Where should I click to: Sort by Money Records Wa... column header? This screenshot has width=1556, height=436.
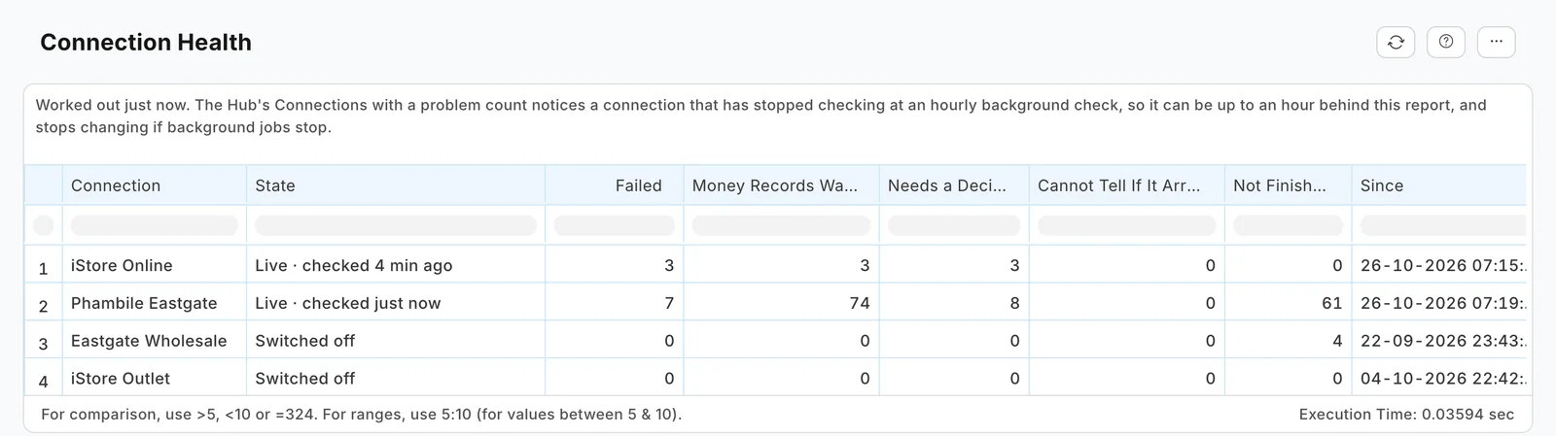tap(781, 185)
